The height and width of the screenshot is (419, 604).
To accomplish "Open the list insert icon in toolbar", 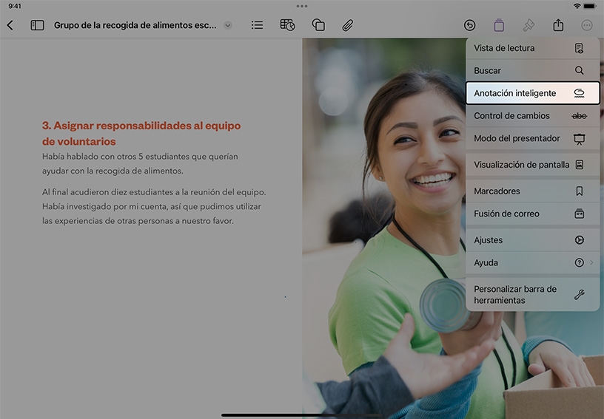I will pos(257,25).
